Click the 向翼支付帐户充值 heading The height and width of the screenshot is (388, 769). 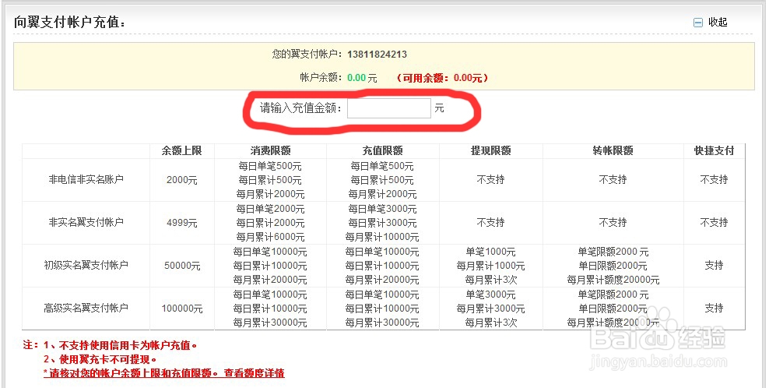[x=70, y=22]
